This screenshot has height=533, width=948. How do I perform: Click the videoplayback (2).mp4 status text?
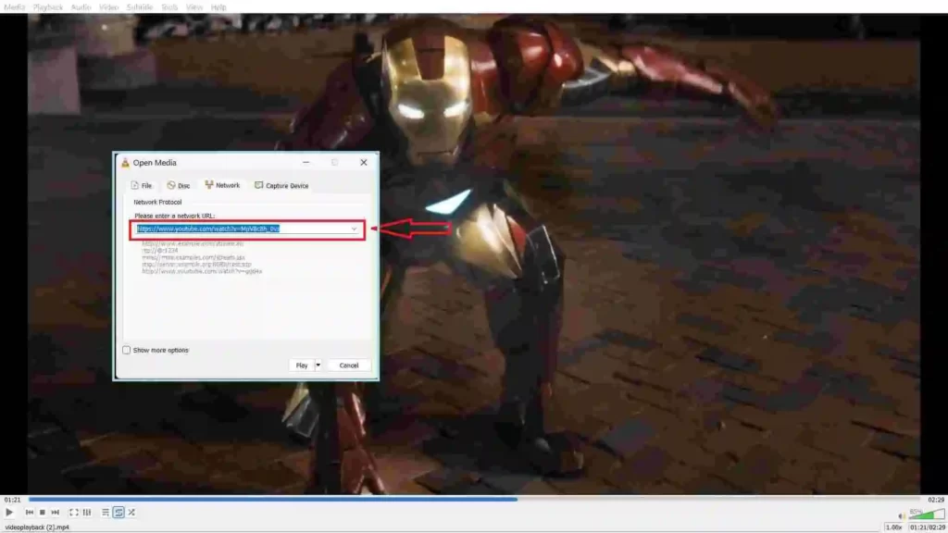pyautogui.click(x=37, y=527)
